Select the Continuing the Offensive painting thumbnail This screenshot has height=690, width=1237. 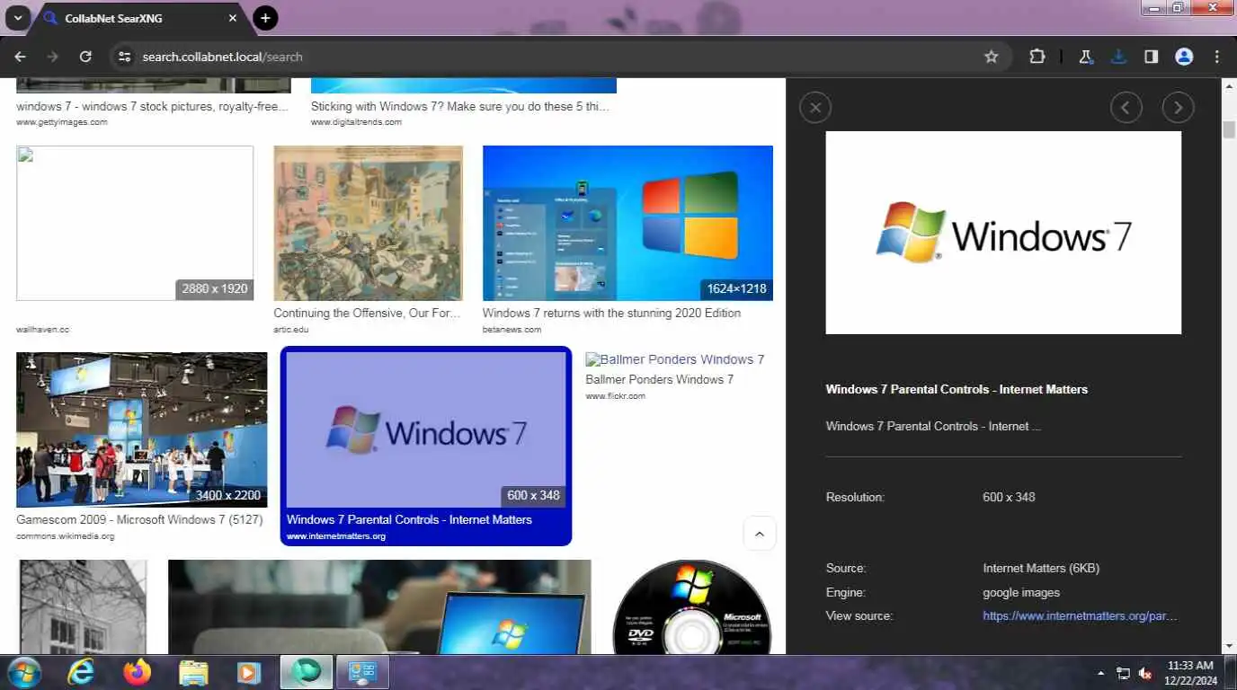[x=368, y=223]
